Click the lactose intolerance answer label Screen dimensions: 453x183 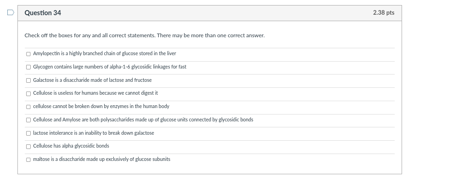[94, 133]
